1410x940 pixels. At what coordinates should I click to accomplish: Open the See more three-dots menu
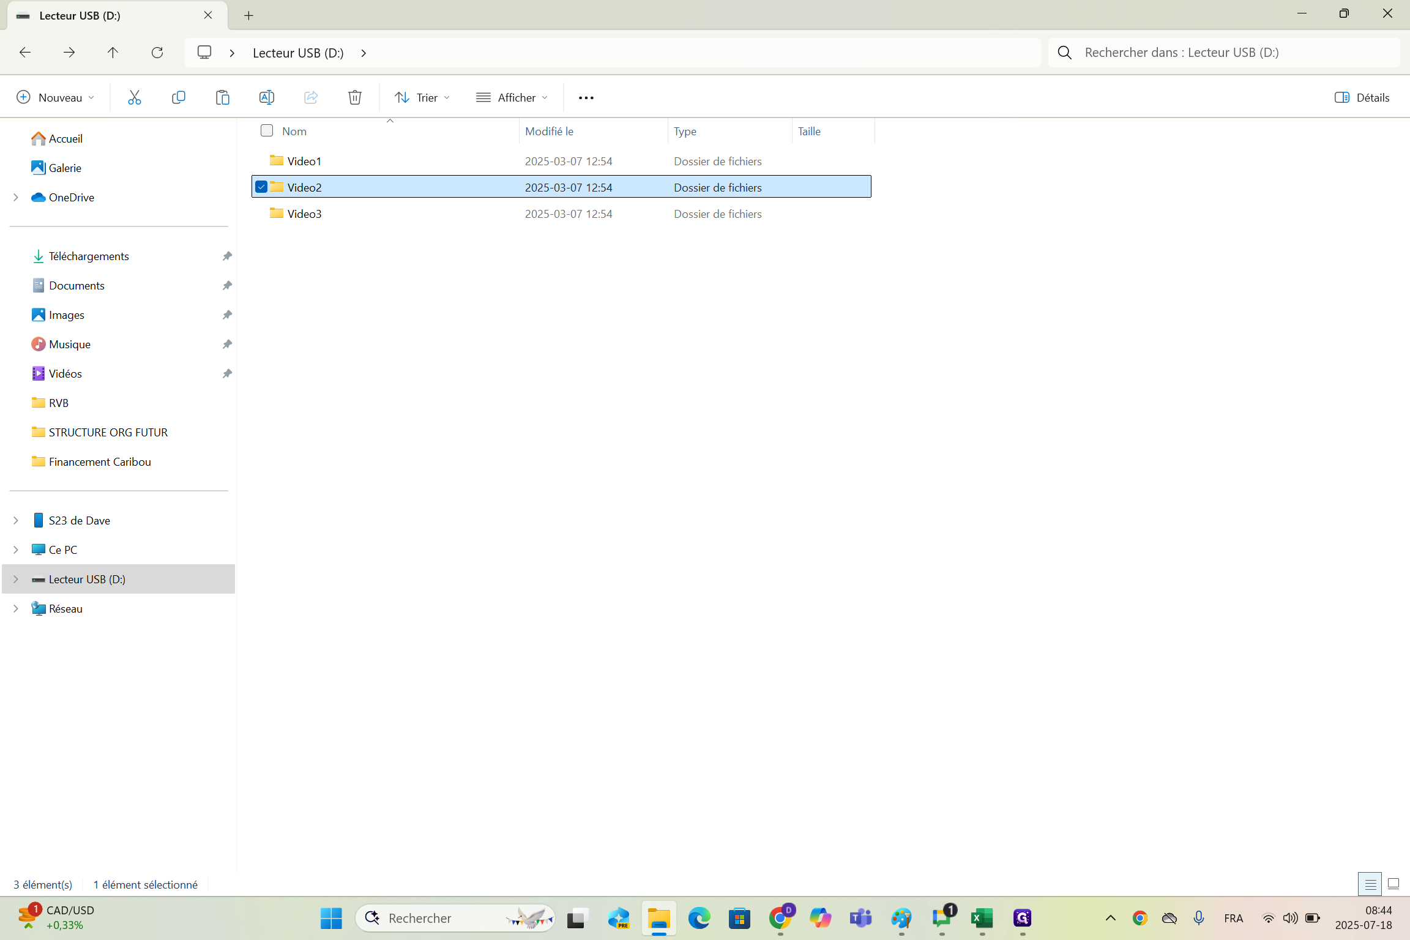pyautogui.click(x=586, y=98)
